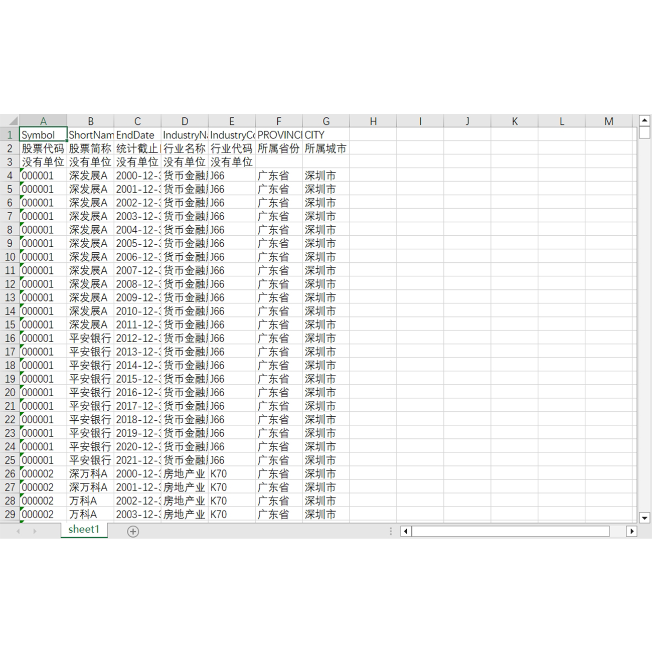Image resolution: width=652 pixels, height=652 pixels.
Task: Click the CITY cell in G1
Action: [x=326, y=135]
